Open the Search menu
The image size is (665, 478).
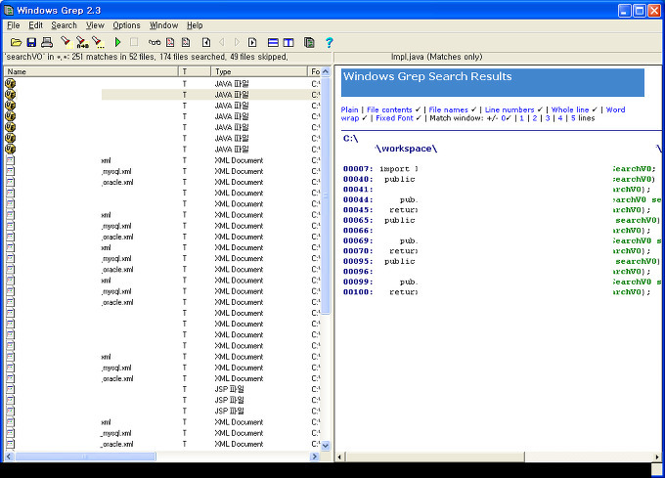click(64, 25)
